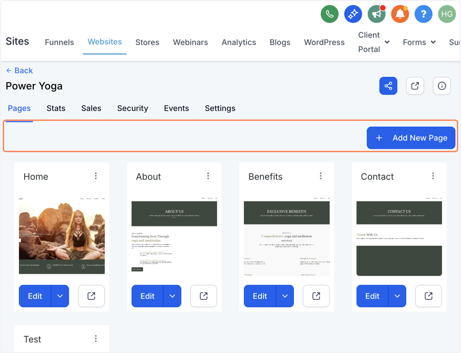Screen dimensions: 461x353
Task: Preview the Benefits page in new tab
Action: tap(316, 296)
